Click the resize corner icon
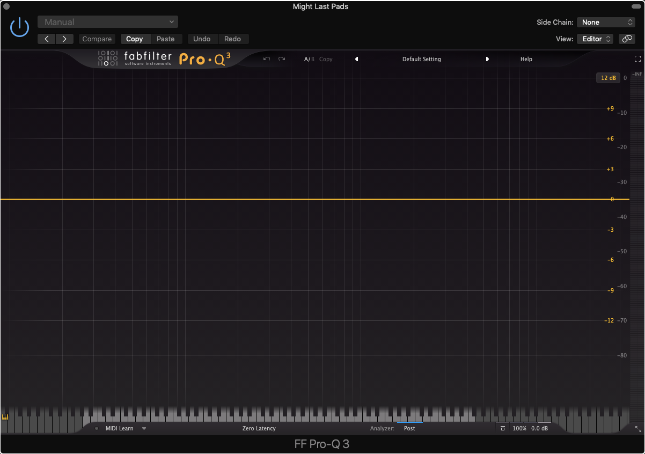The width and height of the screenshot is (645, 454). (x=637, y=429)
